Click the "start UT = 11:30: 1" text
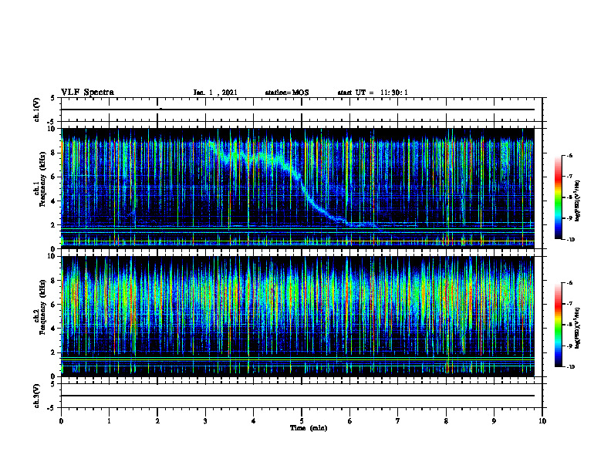This screenshot has height=472, width=611. pyautogui.click(x=373, y=93)
